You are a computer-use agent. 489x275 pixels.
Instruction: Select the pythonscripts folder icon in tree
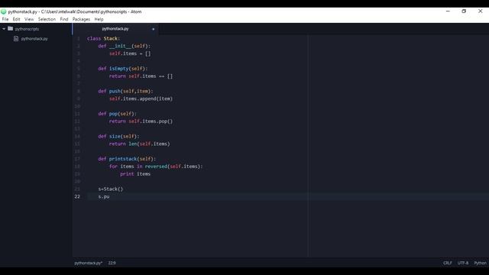[x=10, y=29]
